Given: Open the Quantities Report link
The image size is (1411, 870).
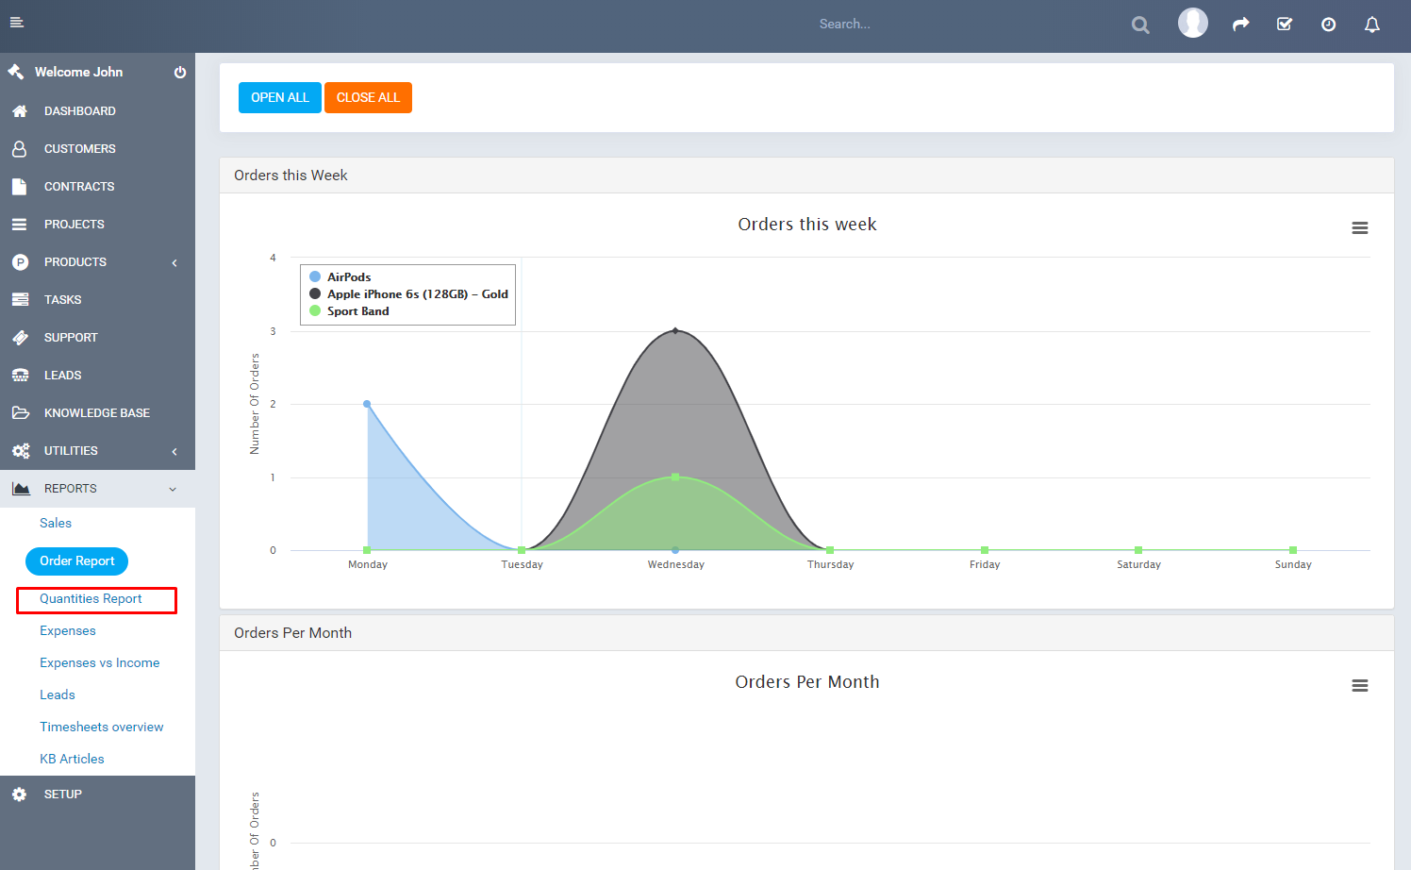Looking at the screenshot, I should (91, 599).
